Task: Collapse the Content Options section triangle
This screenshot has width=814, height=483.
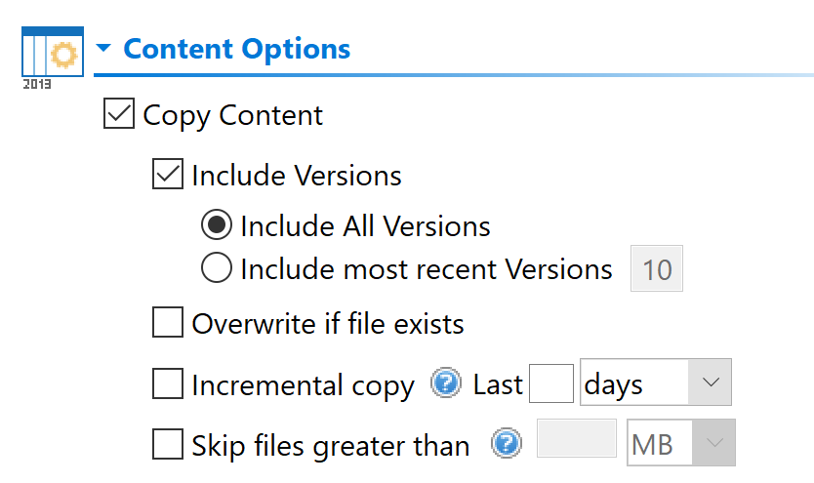Action: (x=103, y=49)
